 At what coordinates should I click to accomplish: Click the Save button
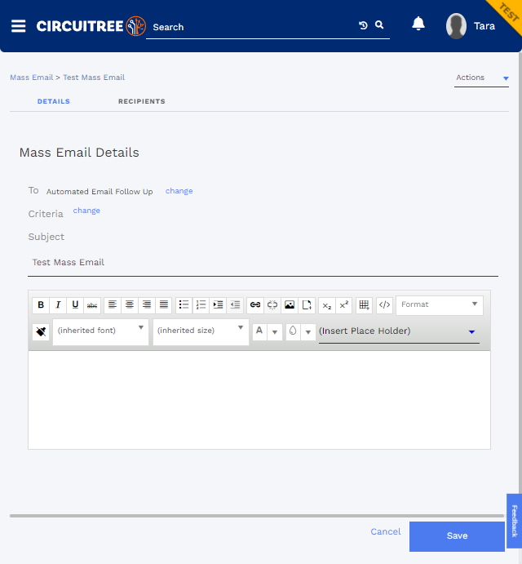pos(457,536)
